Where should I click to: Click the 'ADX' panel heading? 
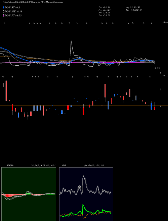64,165
